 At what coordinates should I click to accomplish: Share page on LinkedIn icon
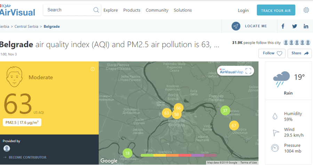coord(306,26)
